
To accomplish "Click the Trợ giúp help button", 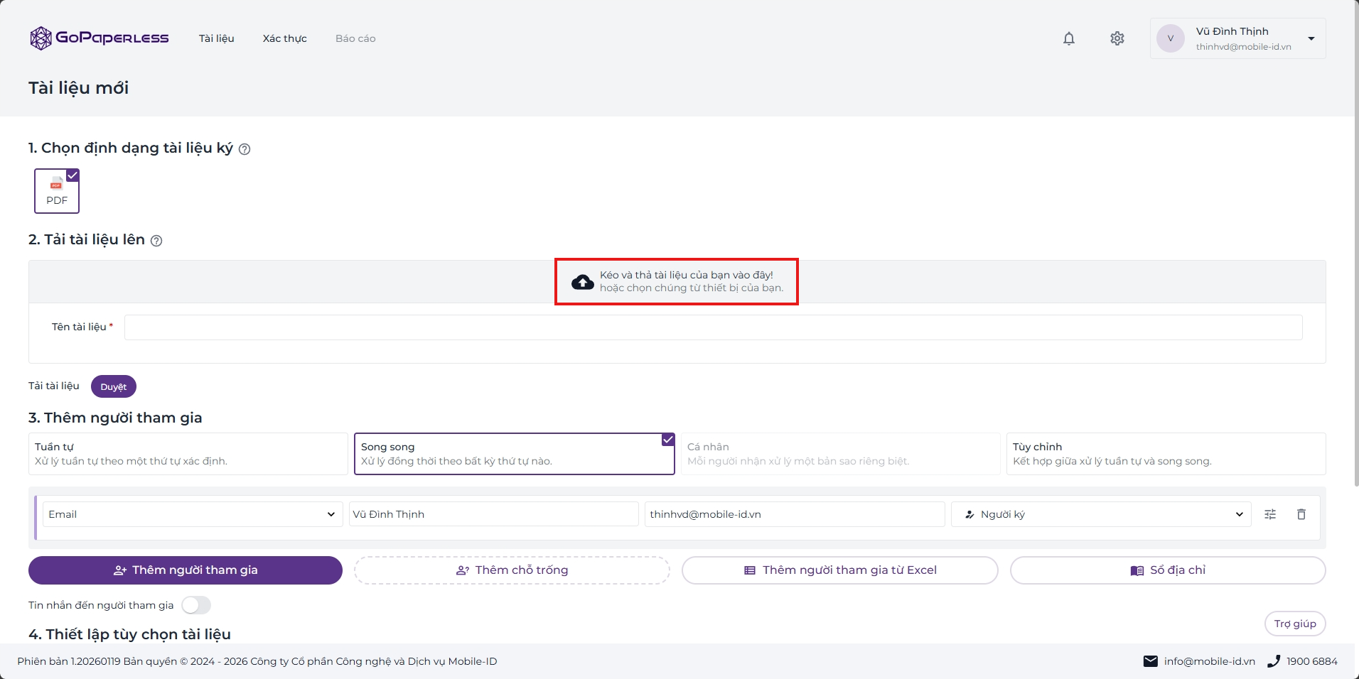I will click(1295, 624).
